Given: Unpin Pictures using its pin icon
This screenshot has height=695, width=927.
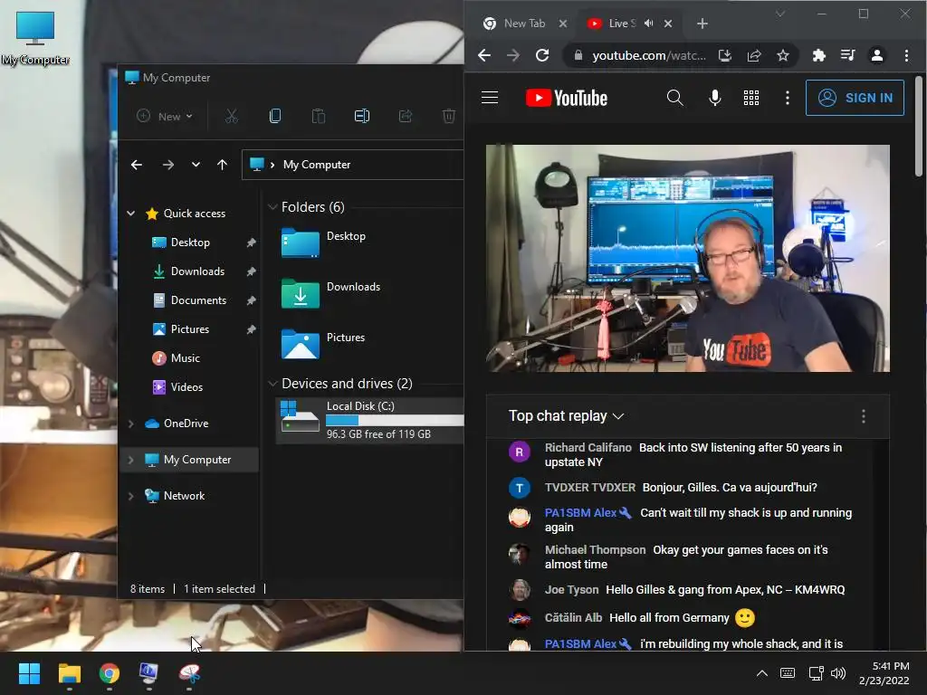Looking at the screenshot, I should (x=252, y=329).
